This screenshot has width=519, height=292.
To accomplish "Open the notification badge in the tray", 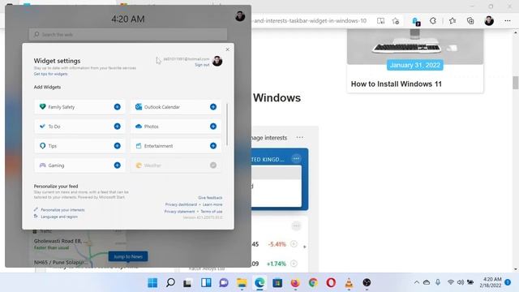I will pos(508,282).
